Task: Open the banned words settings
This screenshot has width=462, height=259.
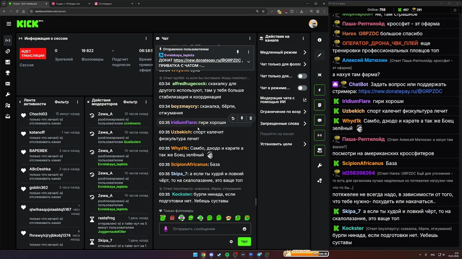Action: tap(283, 124)
